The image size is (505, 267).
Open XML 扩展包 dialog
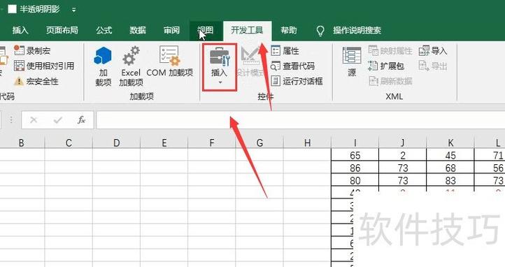[x=386, y=66]
